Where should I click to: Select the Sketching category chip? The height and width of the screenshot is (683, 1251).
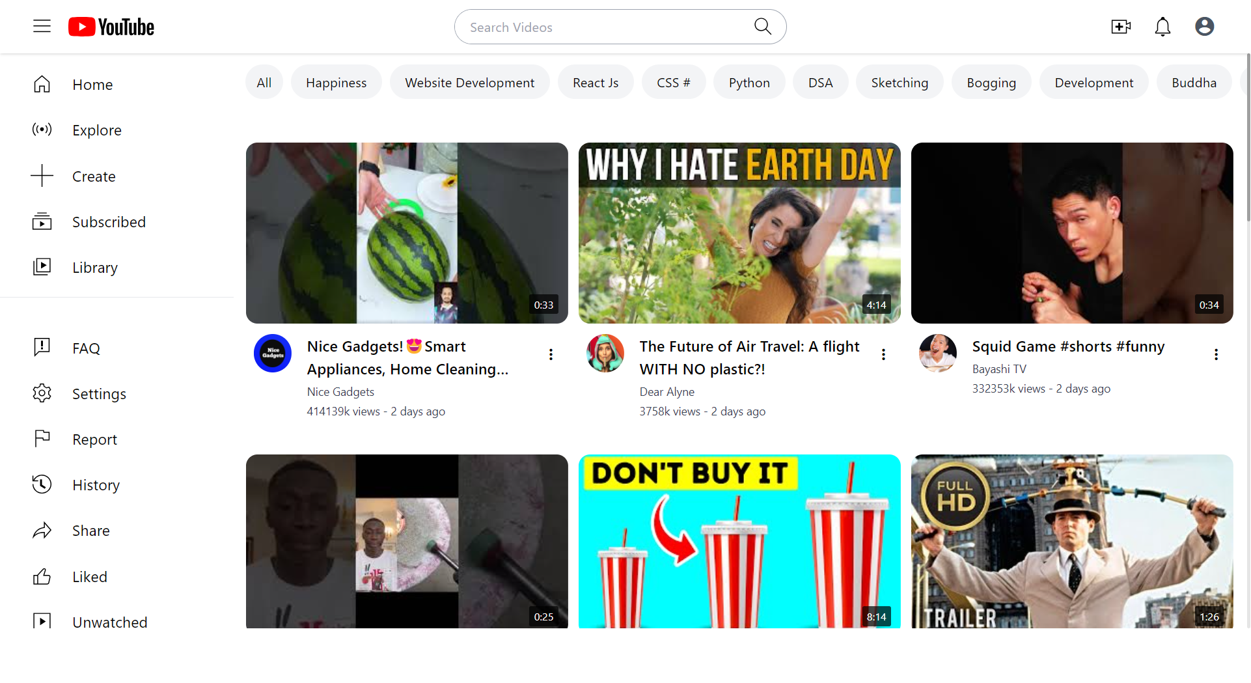click(900, 83)
